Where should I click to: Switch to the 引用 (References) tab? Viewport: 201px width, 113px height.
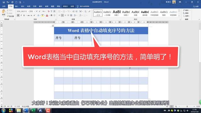point(35,6)
